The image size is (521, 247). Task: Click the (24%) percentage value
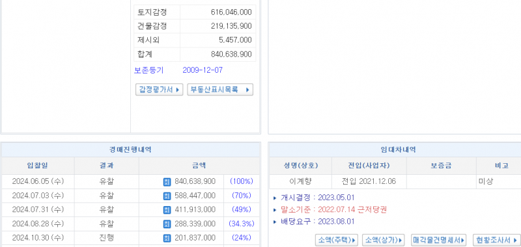tap(242, 238)
